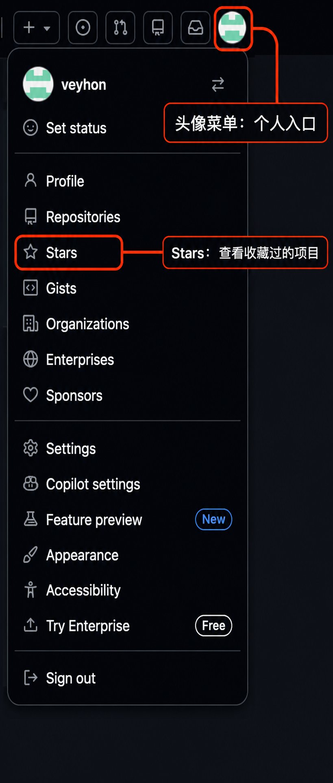Image resolution: width=333 pixels, height=783 pixels.
Task: Open Settings with the gear icon
Action: pyautogui.click(x=128, y=448)
